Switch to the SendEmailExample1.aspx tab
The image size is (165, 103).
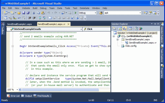coord(20,24)
